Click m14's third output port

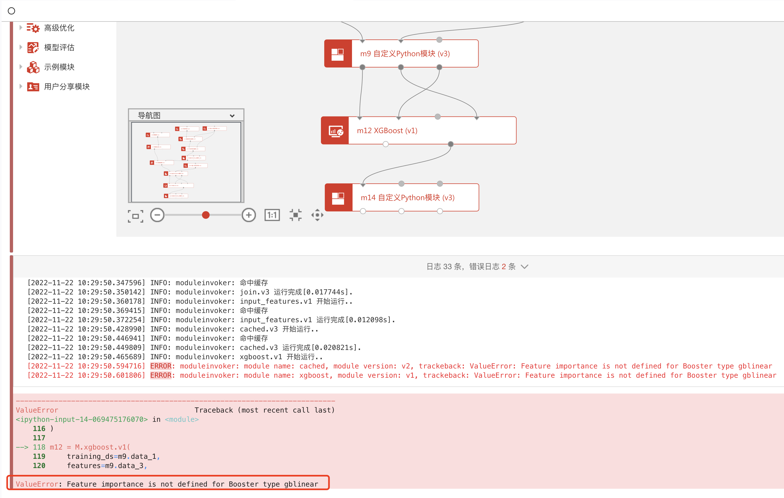click(x=440, y=211)
